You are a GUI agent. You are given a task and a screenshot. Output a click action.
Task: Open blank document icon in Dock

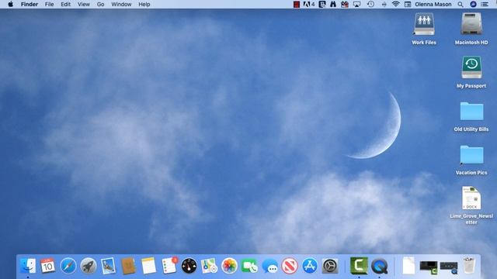(x=408, y=265)
